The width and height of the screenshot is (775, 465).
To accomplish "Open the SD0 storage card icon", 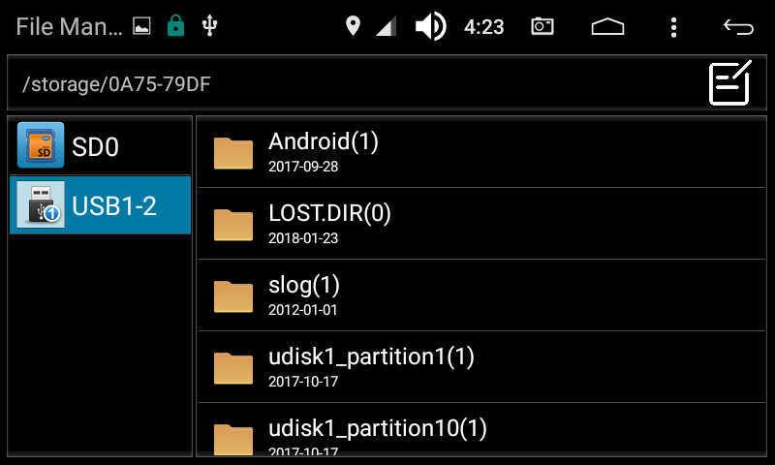I will pos(41,145).
